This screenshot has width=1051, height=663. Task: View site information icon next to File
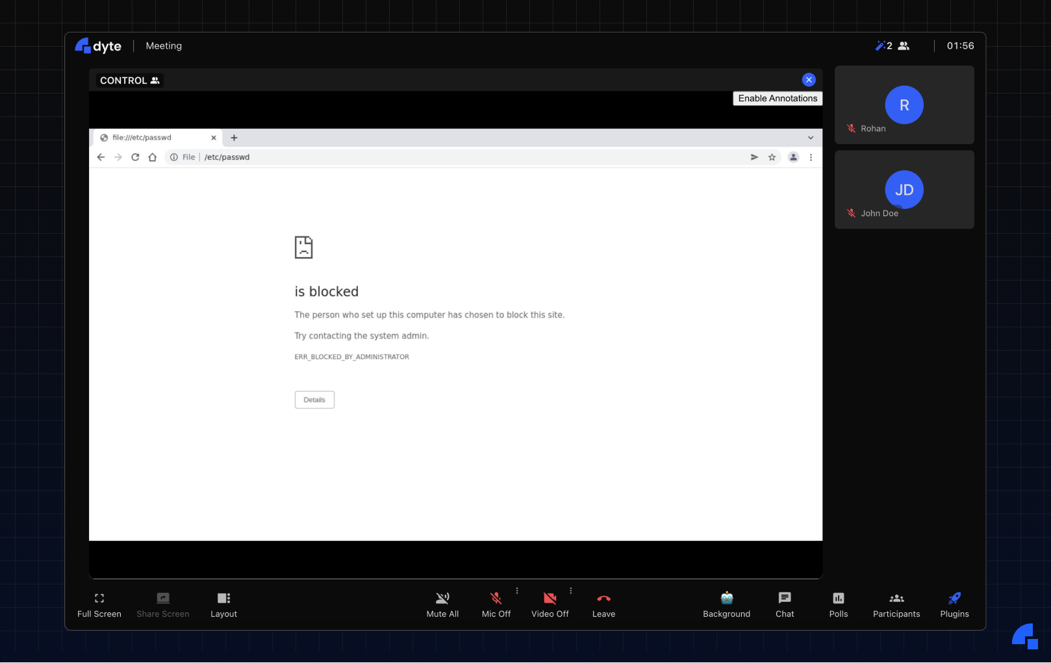click(x=174, y=157)
